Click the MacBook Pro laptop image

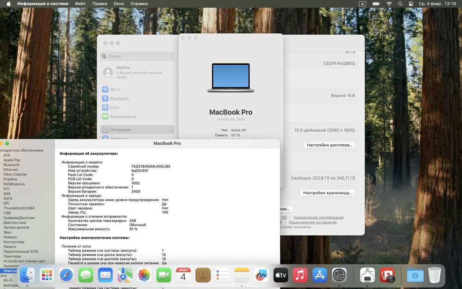[x=231, y=78]
